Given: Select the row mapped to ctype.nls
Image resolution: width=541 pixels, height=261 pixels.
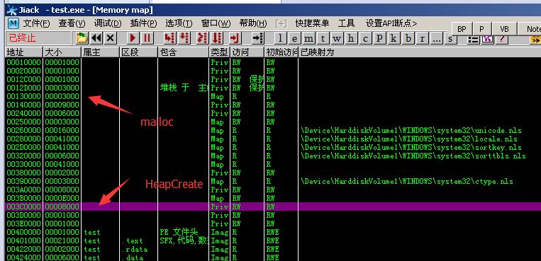Looking at the screenshot, I should click(x=273, y=181).
